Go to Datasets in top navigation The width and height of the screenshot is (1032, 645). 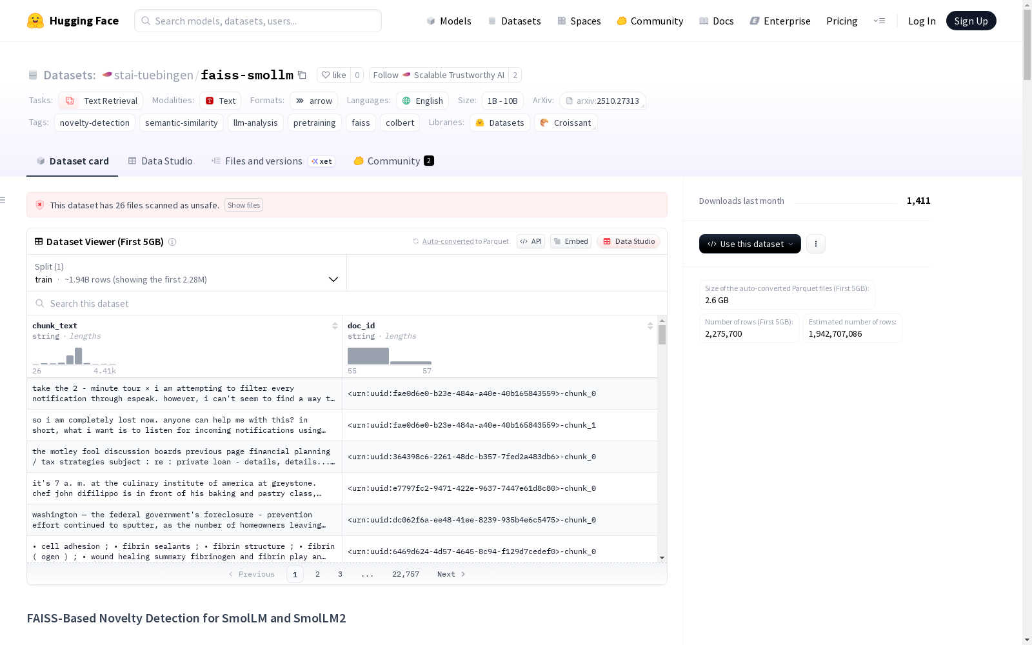pyautogui.click(x=514, y=21)
